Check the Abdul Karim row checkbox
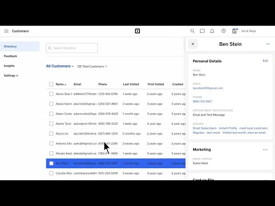The image size is (275, 206). coord(51,104)
